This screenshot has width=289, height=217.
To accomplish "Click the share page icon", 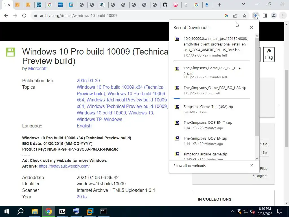I will point(235,16).
